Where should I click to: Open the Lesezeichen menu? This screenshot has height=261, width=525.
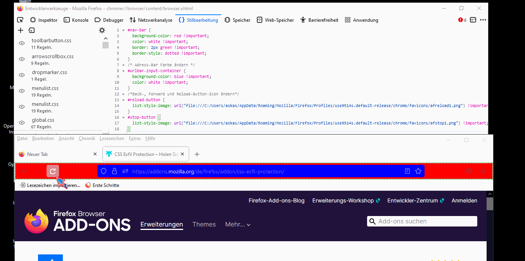112,138
